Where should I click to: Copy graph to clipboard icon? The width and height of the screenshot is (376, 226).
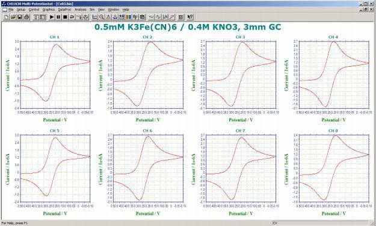(142, 17)
